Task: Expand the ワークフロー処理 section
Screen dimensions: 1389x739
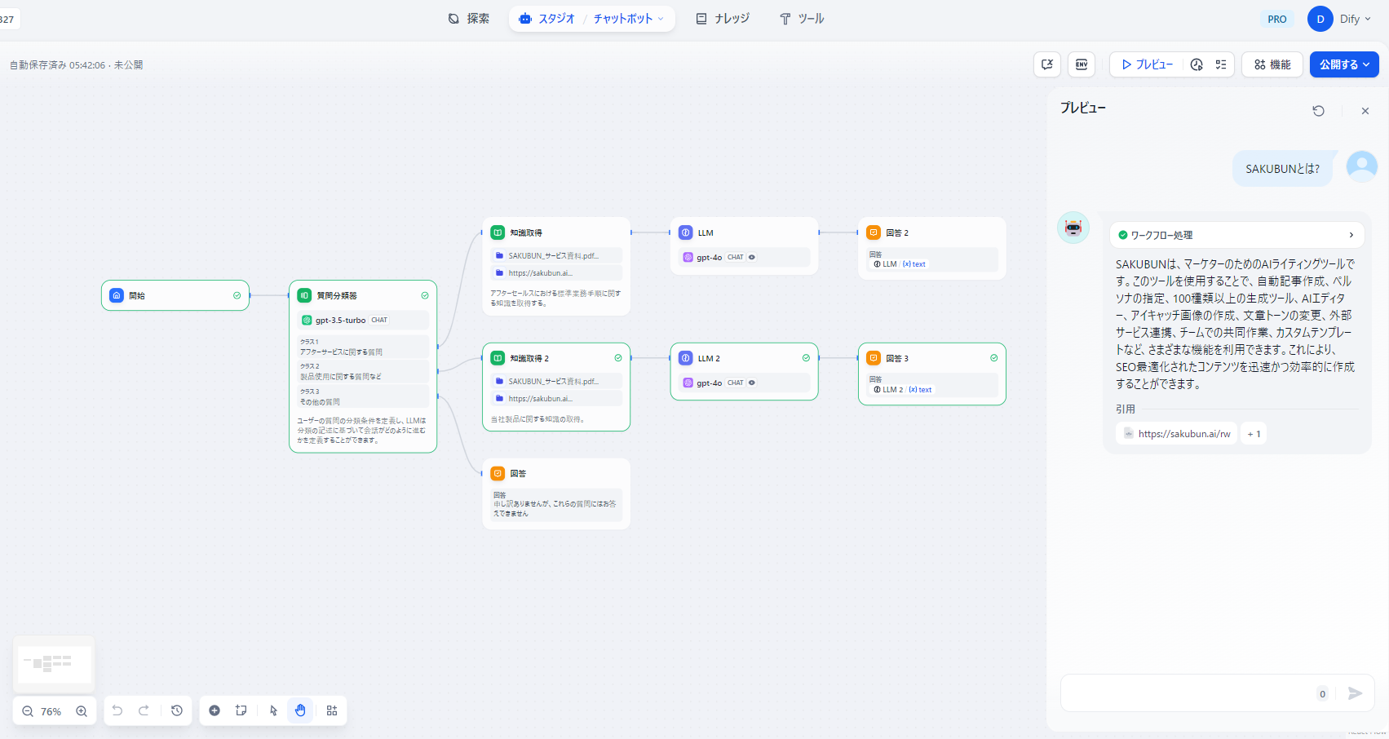Action: 1236,235
